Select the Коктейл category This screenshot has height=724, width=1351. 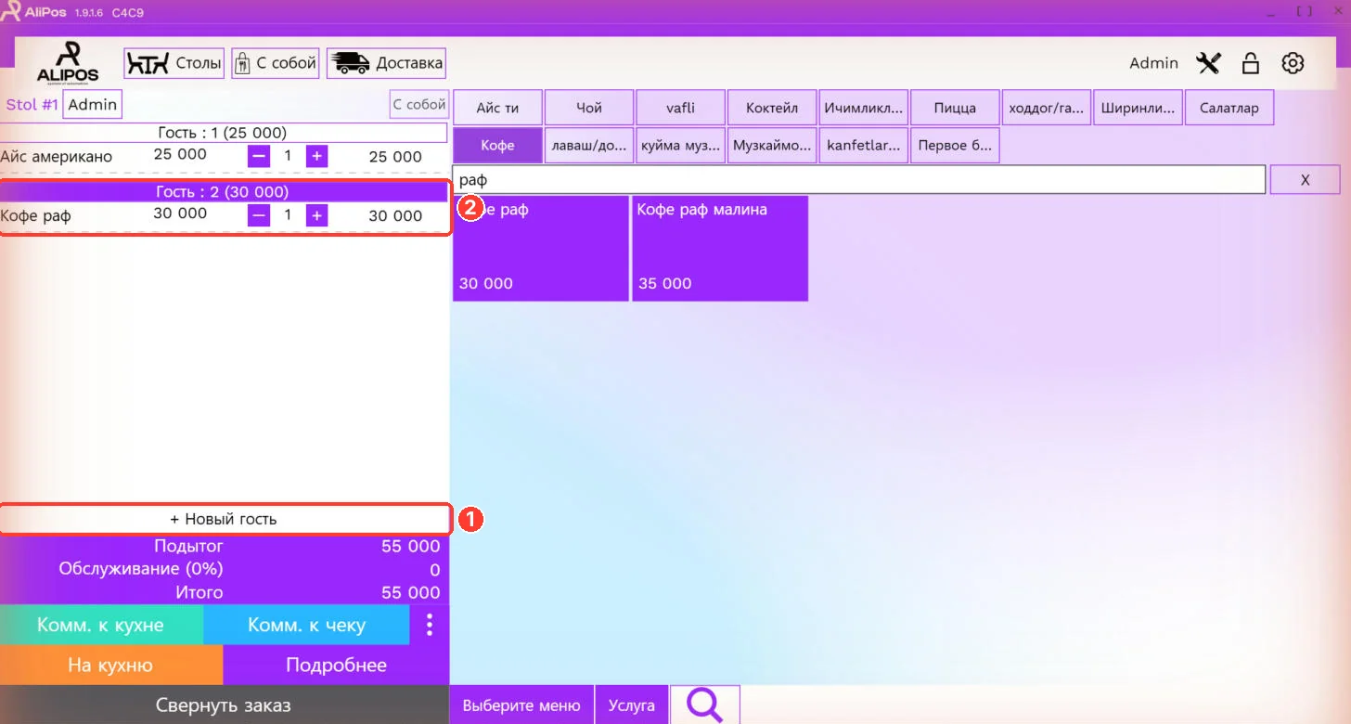(772, 108)
